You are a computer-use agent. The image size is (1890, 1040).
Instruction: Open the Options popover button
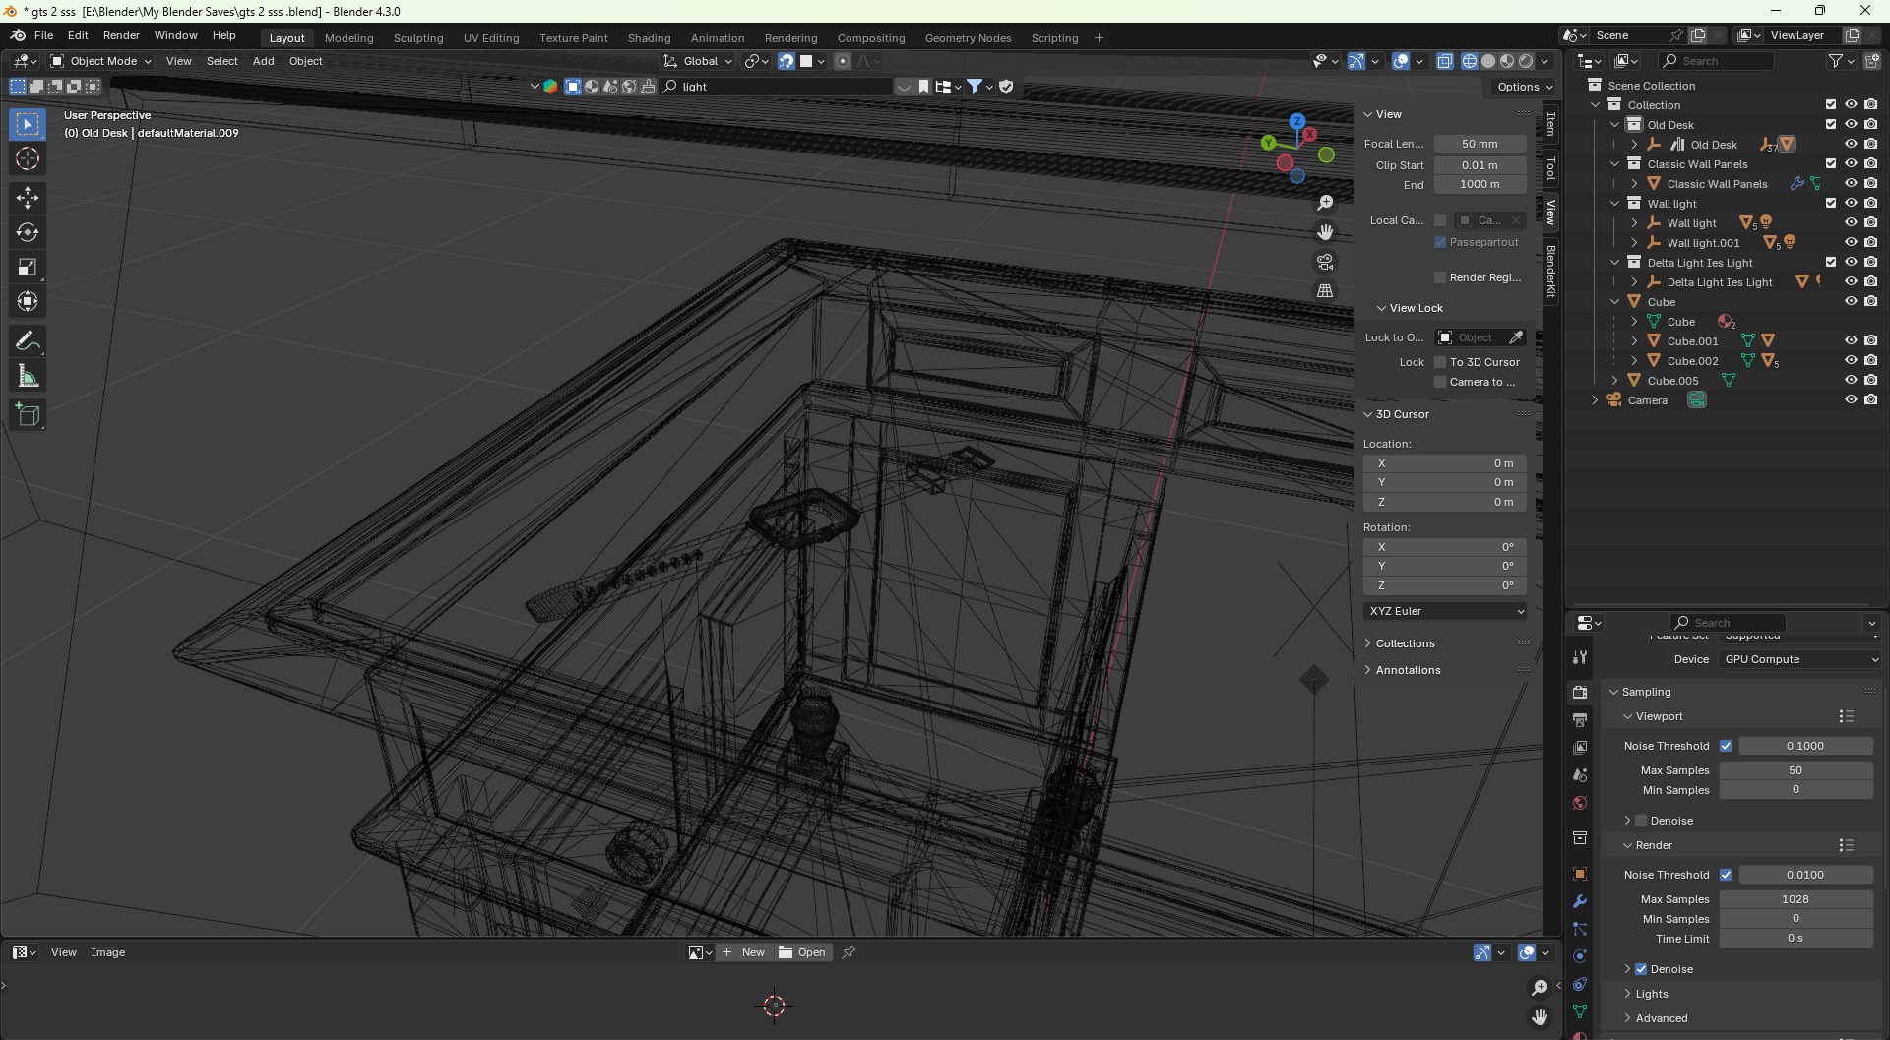point(1524,87)
